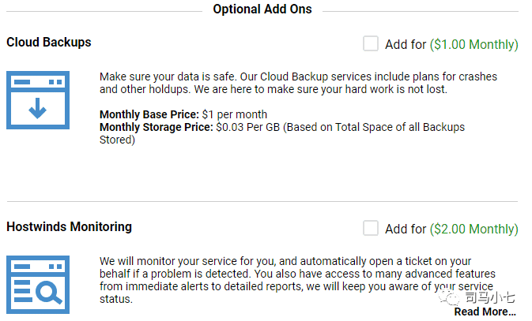Click the WeChat watermark logo
This screenshot has width=532, height=321.
coord(449,297)
